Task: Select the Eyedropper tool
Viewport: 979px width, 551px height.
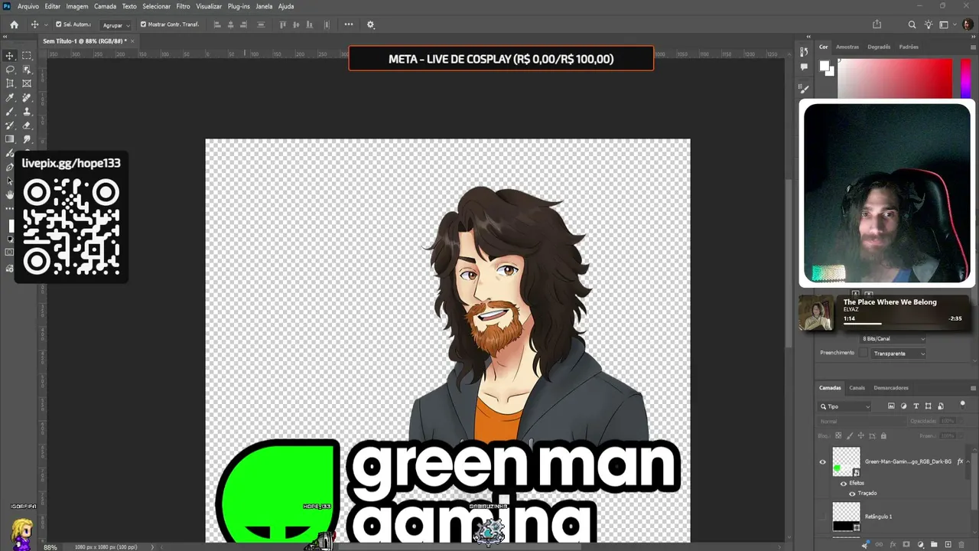Action: [10, 98]
